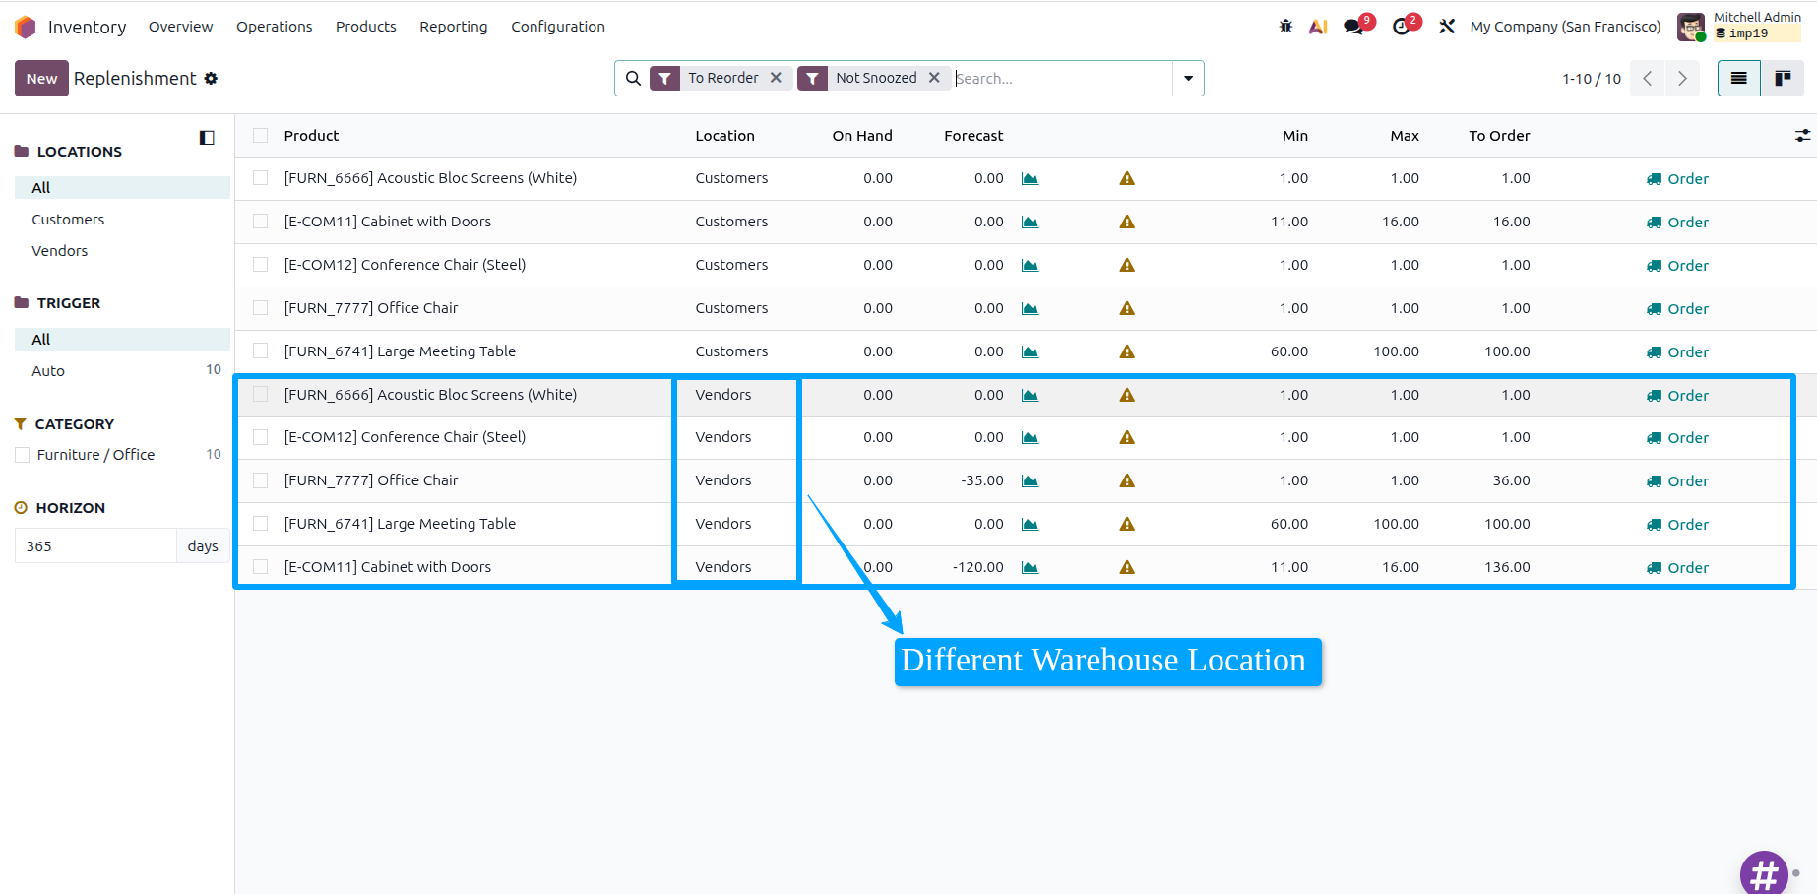Screen dimensions: 1817x894
Task: Open the developer tools wrench icon
Action: tap(1446, 27)
